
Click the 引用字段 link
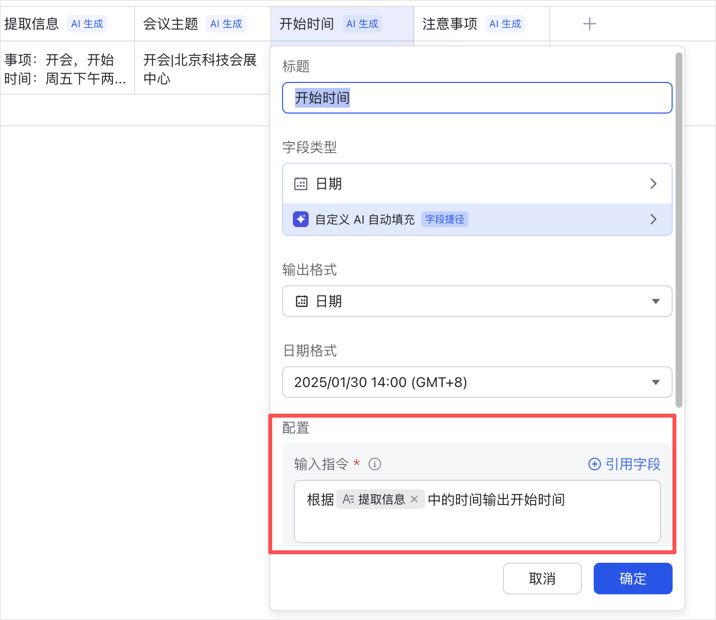point(633,465)
